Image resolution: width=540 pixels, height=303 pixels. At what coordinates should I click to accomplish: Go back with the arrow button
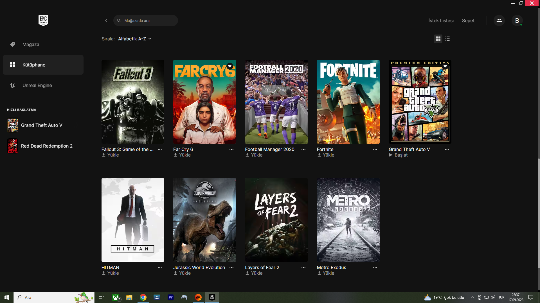[106, 20]
